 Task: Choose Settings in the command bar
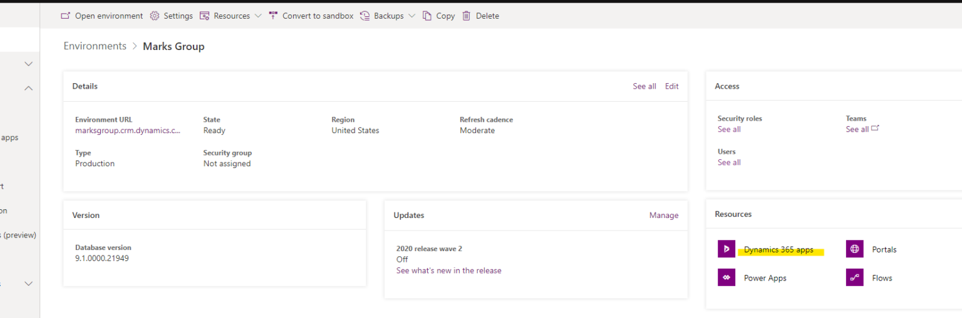point(178,16)
